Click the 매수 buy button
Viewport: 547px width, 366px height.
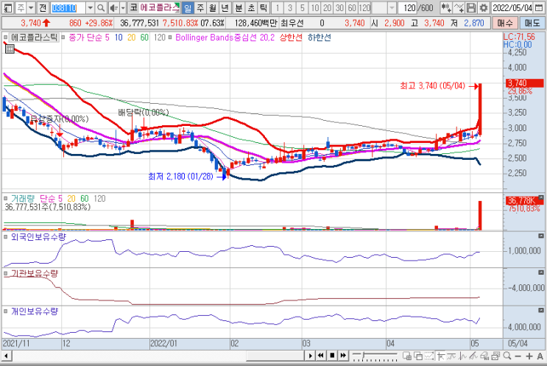click(x=505, y=24)
